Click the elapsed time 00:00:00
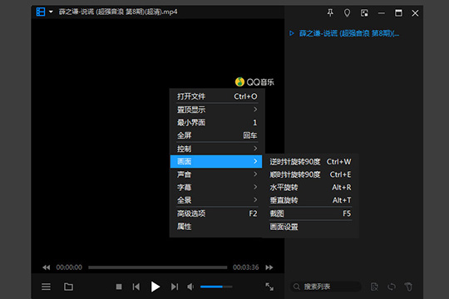The image size is (449, 299). click(69, 267)
